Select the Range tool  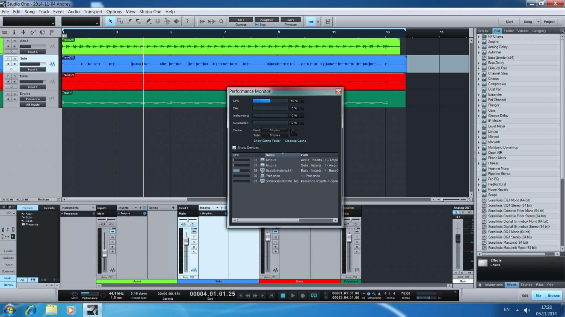[120, 21]
